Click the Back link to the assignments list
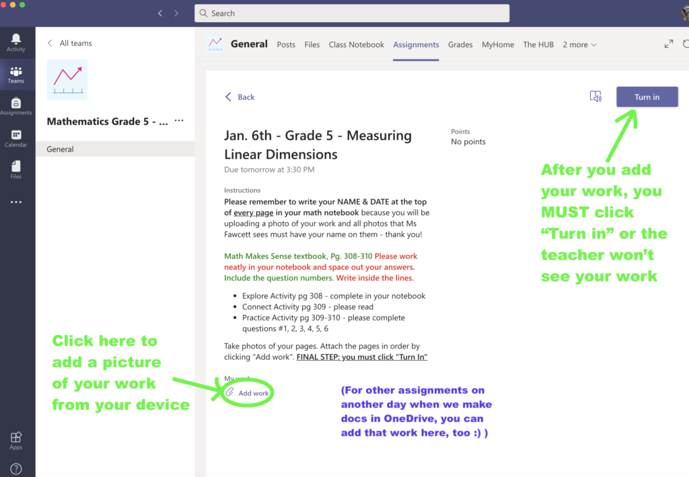Viewport: 689px width, 477px height. tap(240, 97)
